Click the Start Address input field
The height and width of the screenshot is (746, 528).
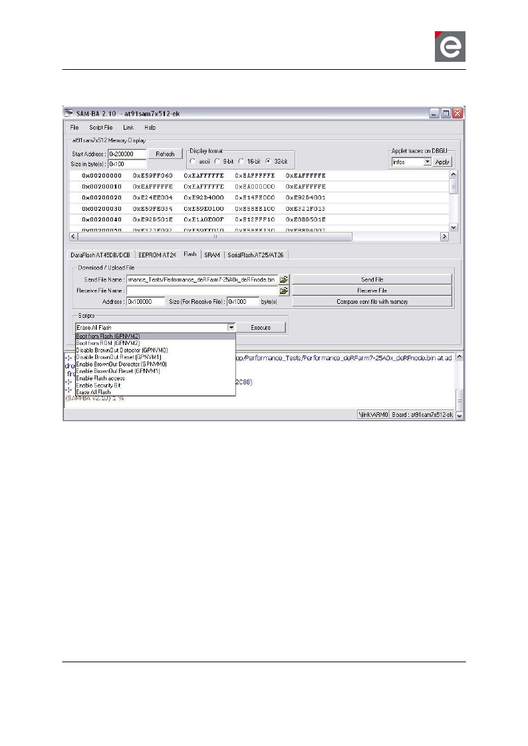click(128, 154)
